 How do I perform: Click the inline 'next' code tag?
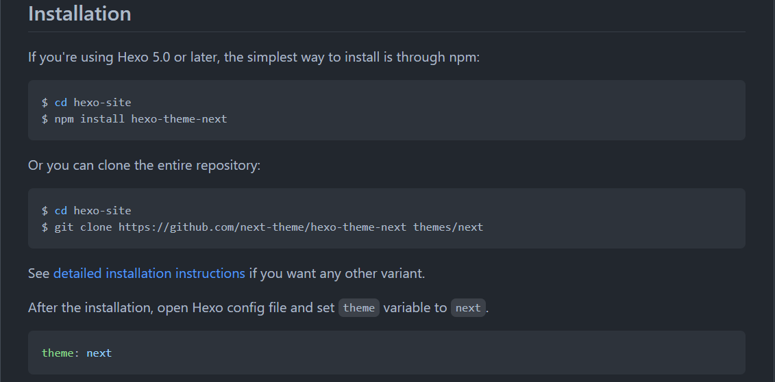[x=468, y=308]
